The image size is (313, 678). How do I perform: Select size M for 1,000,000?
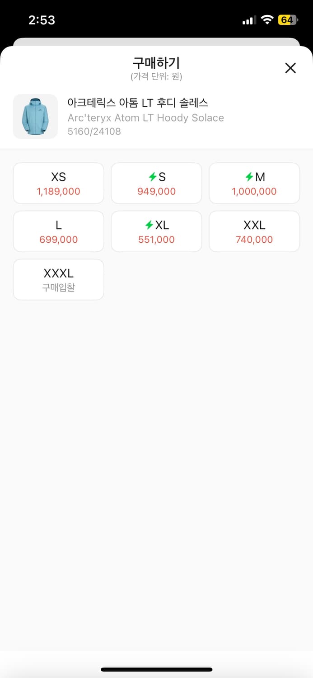click(254, 183)
